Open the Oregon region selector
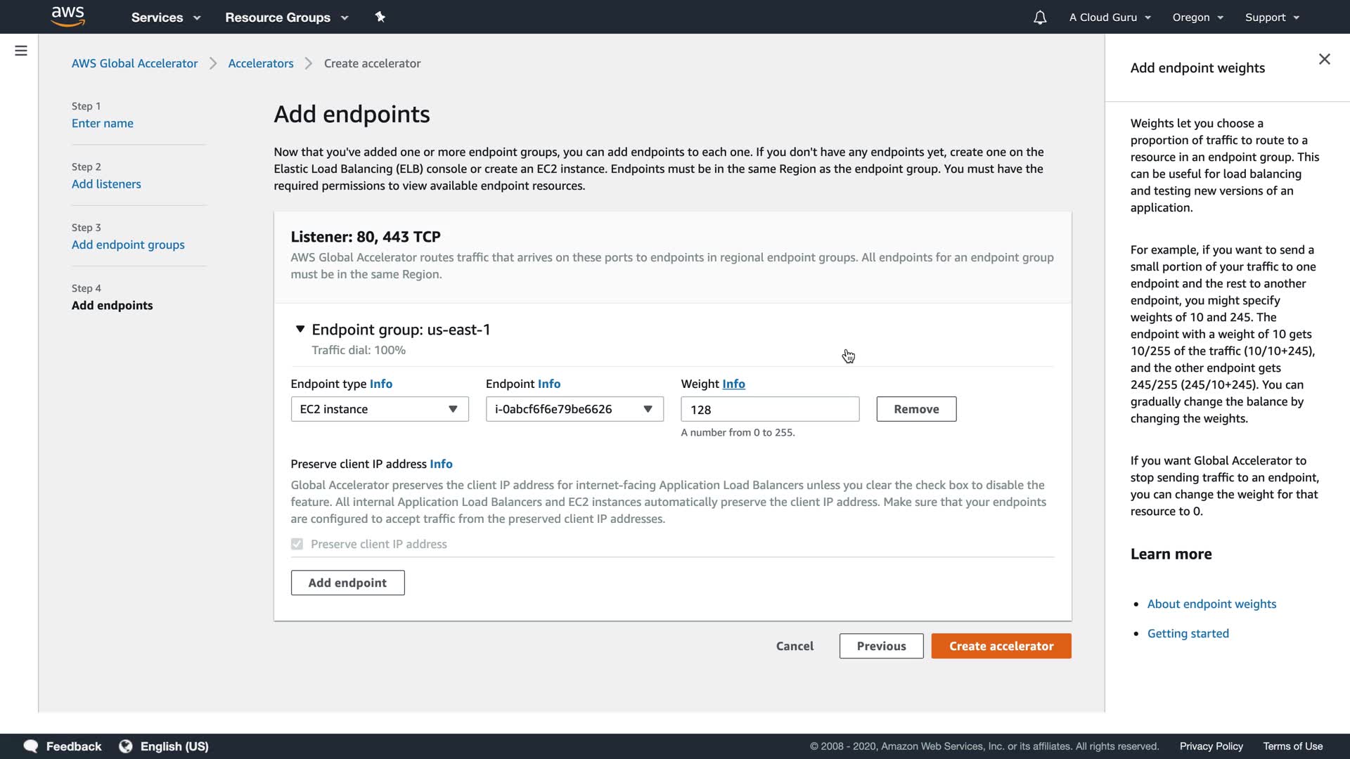Viewport: 1350px width, 759px height. (1197, 18)
